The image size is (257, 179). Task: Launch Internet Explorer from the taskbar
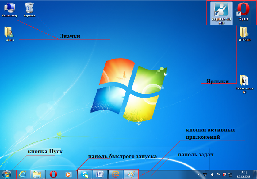[22, 174]
